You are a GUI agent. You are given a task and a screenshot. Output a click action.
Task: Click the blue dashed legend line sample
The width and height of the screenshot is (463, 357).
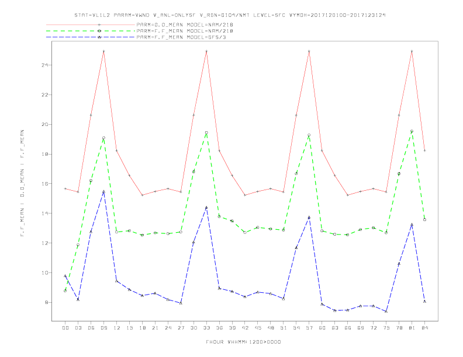pos(91,37)
